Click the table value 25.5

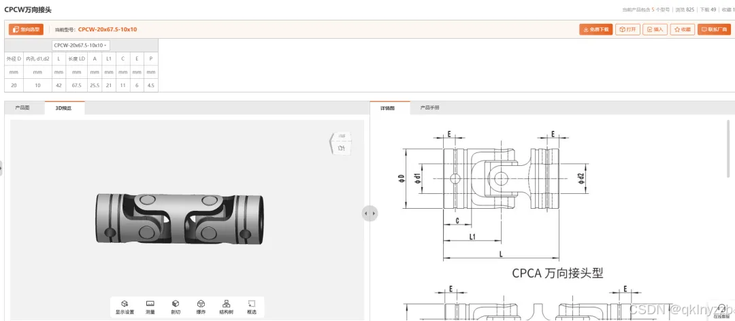click(95, 86)
